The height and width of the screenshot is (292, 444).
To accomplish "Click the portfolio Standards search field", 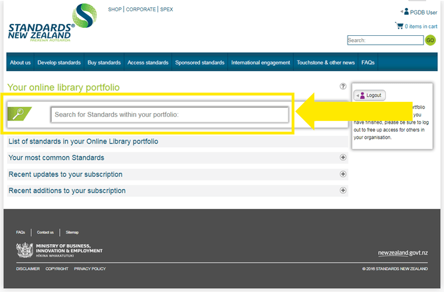I will [x=169, y=114].
